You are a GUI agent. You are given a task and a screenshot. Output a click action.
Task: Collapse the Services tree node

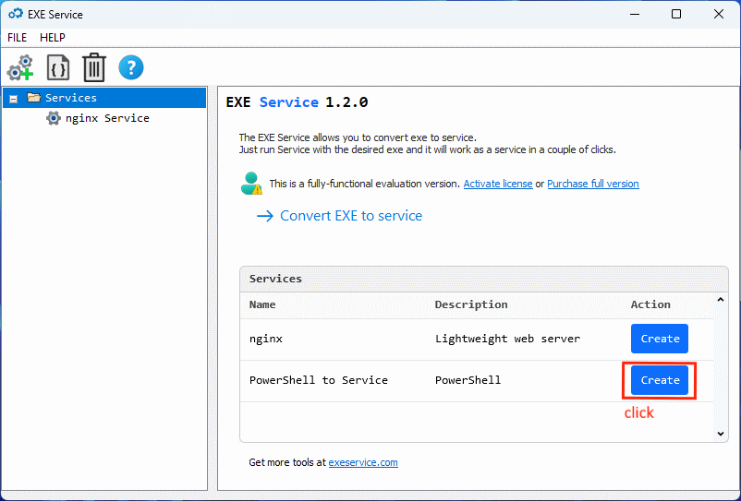[14, 99]
